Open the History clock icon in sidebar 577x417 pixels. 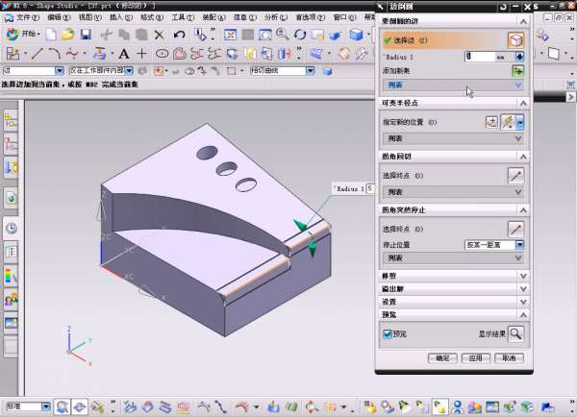click(12, 228)
